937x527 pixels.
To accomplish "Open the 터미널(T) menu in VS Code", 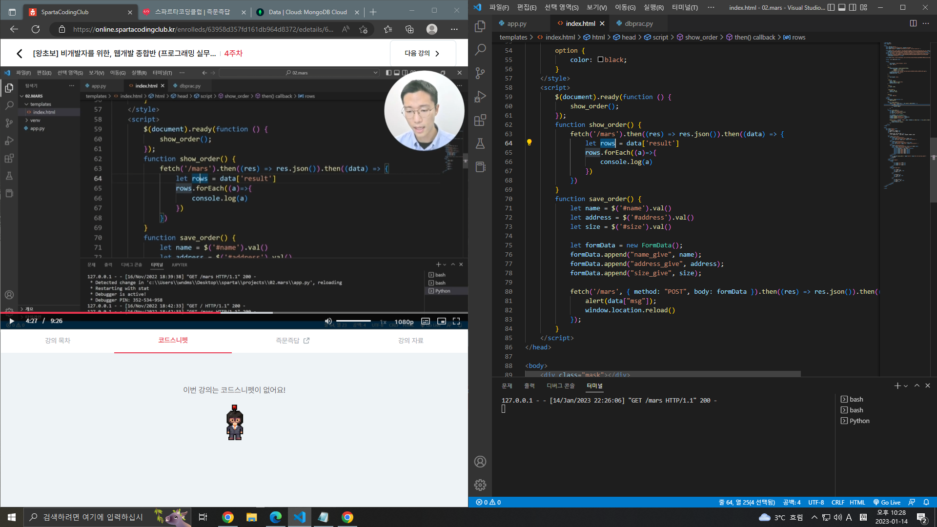I will tap(685, 7).
